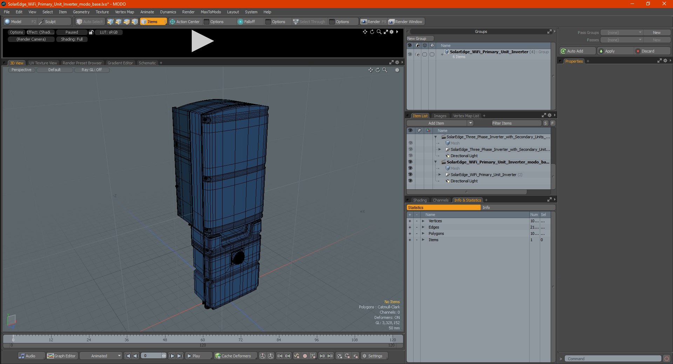Go to last frame
Viewport: 673px width, 364px height.
tap(180, 356)
